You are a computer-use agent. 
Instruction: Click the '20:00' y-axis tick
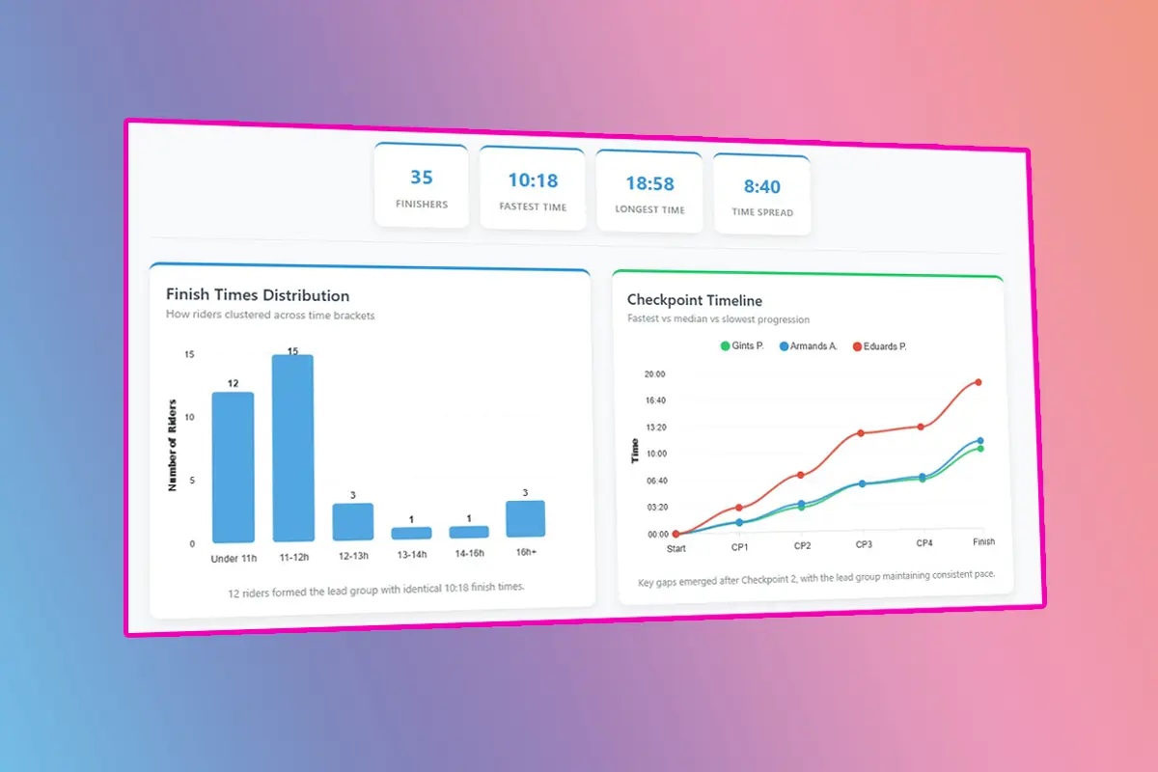pos(653,374)
